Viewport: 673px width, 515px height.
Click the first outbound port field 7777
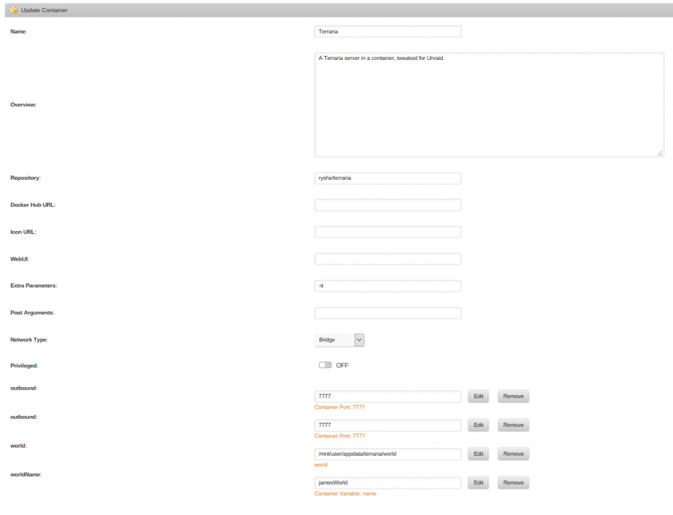[388, 396]
